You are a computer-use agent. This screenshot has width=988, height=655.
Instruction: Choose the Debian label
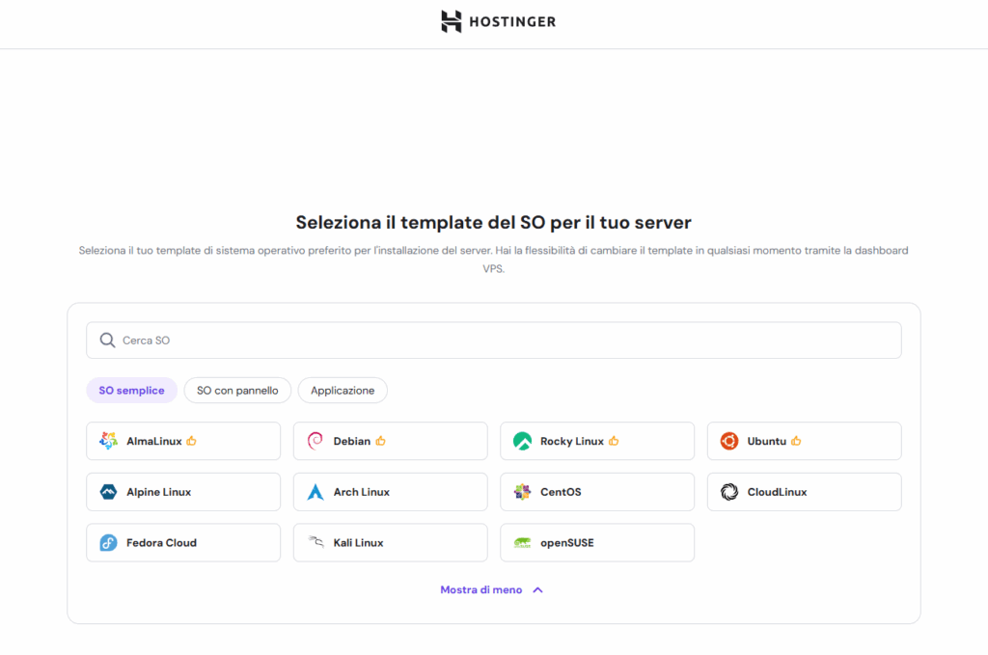[352, 441]
